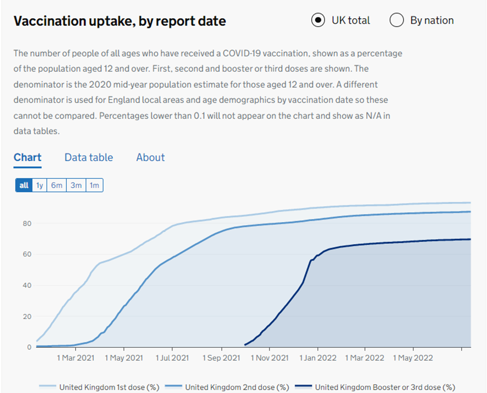Click the Vaccination uptake, by report date heading

(120, 21)
